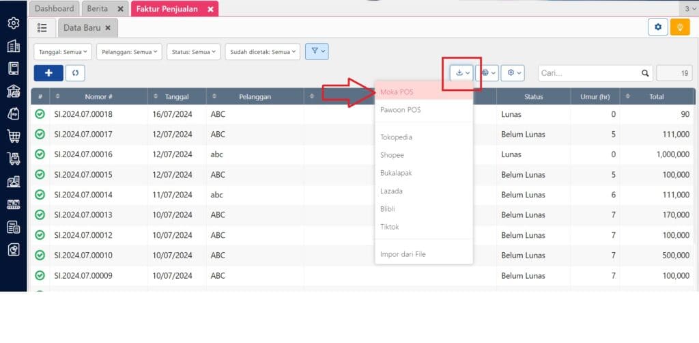This screenshot has height=343, width=699.
Task: Click the list view icon left of Data Baru
Action: 42,27
